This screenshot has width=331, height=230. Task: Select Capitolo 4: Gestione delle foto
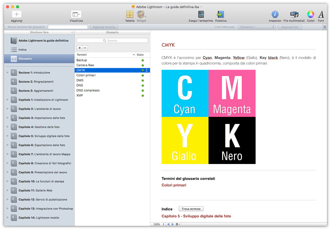pyautogui.click(x=40, y=127)
